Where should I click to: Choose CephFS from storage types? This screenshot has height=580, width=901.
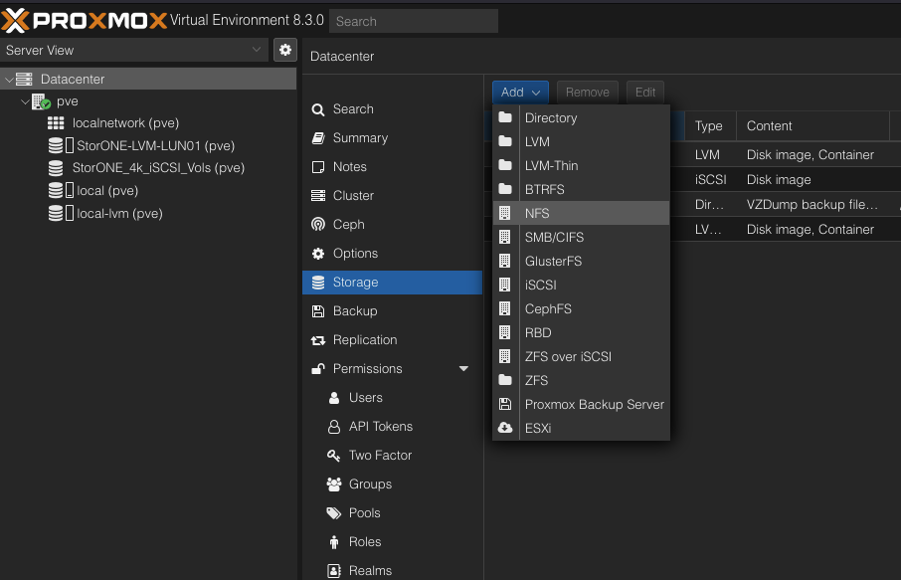tap(581, 308)
